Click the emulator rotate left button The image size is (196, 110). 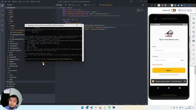194,32
